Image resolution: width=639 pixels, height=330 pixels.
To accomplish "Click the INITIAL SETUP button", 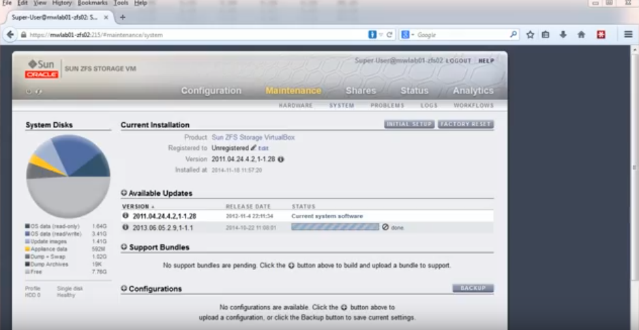I will coord(409,124).
